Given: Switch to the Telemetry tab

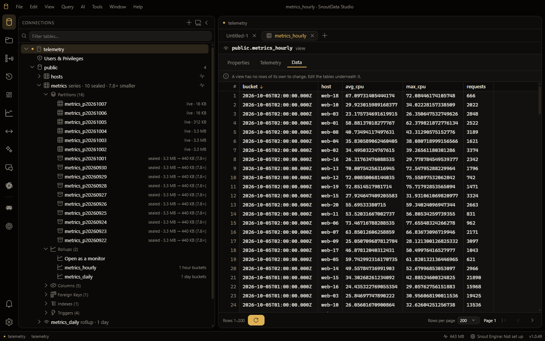Looking at the screenshot, I should point(271,63).
